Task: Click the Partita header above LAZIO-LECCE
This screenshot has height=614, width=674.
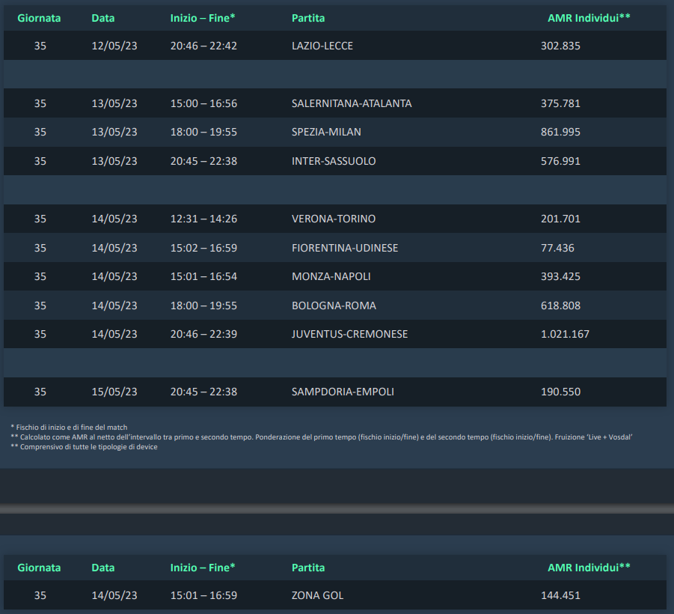Action: pos(308,18)
